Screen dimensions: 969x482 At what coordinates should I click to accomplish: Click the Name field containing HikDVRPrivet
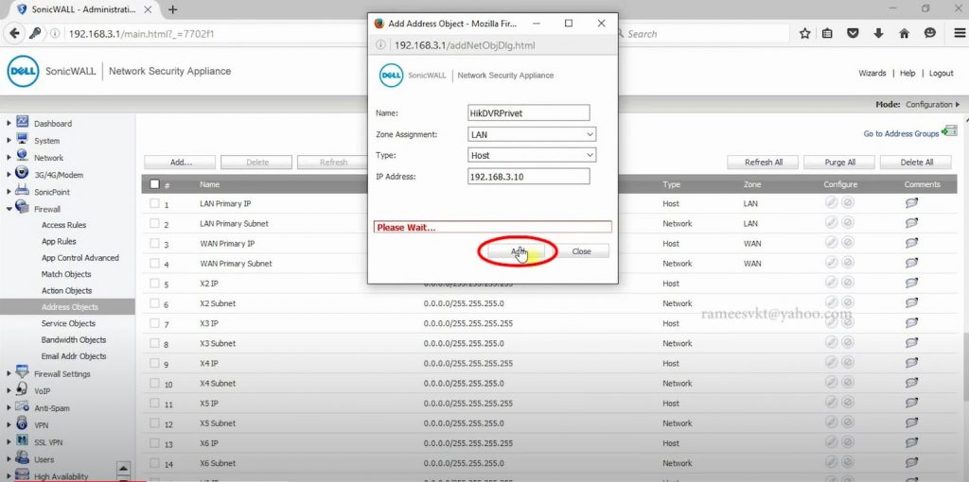529,113
